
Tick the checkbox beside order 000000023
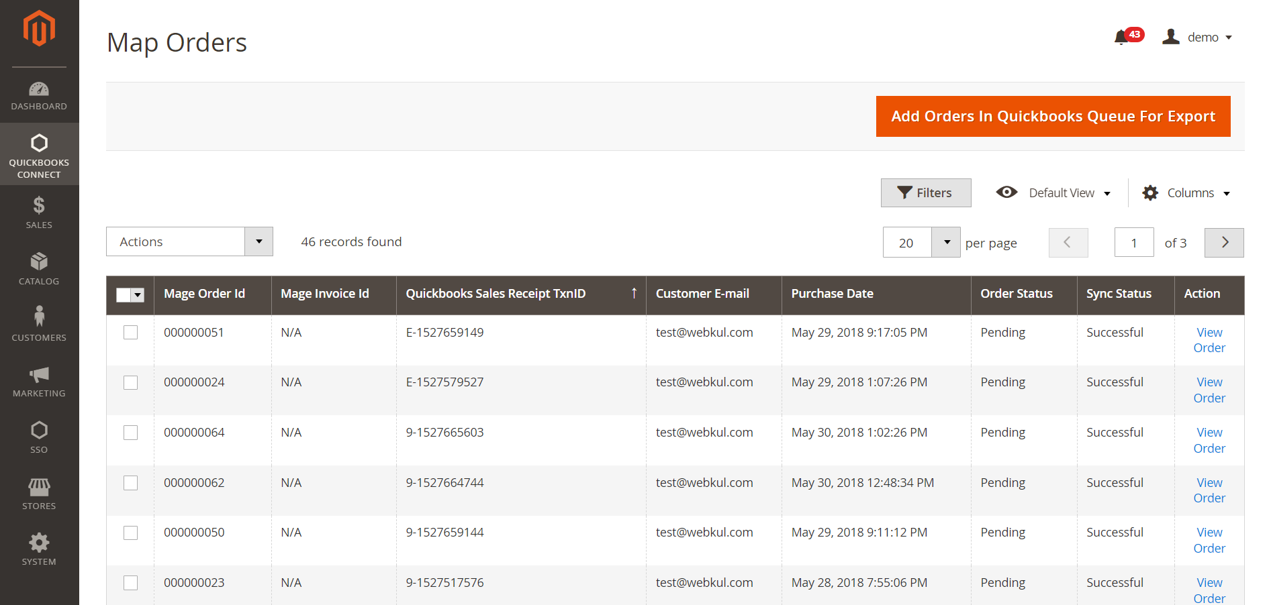[130, 583]
